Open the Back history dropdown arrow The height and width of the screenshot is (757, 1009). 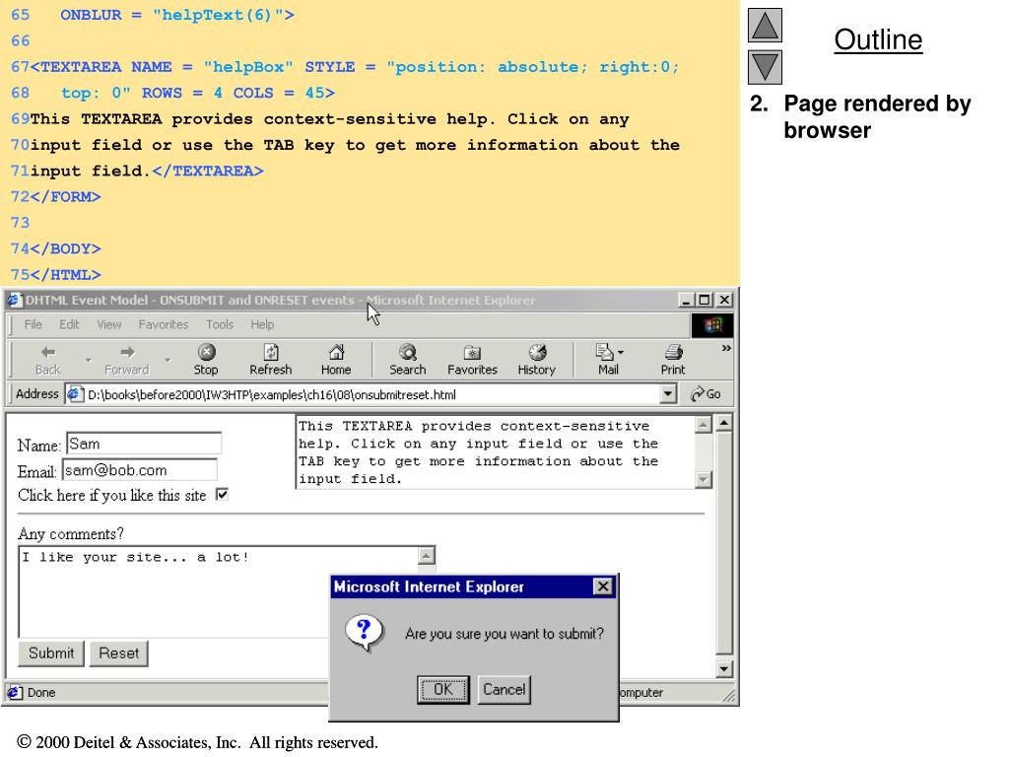pyautogui.click(x=88, y=360)
